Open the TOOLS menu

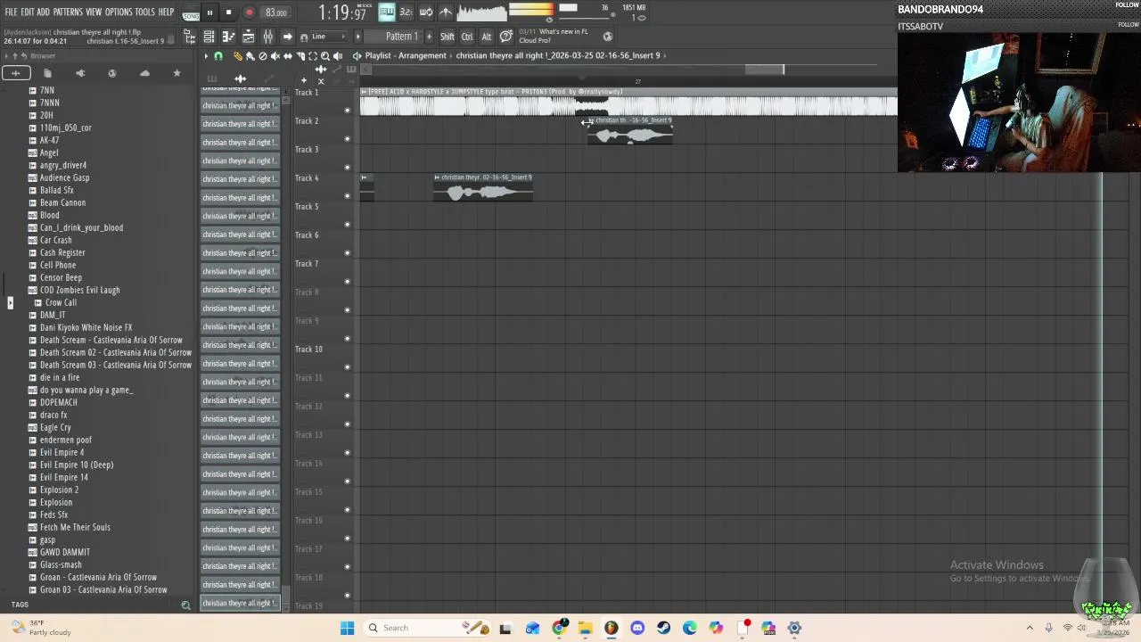pyautogui.click(x=145, y=12)
